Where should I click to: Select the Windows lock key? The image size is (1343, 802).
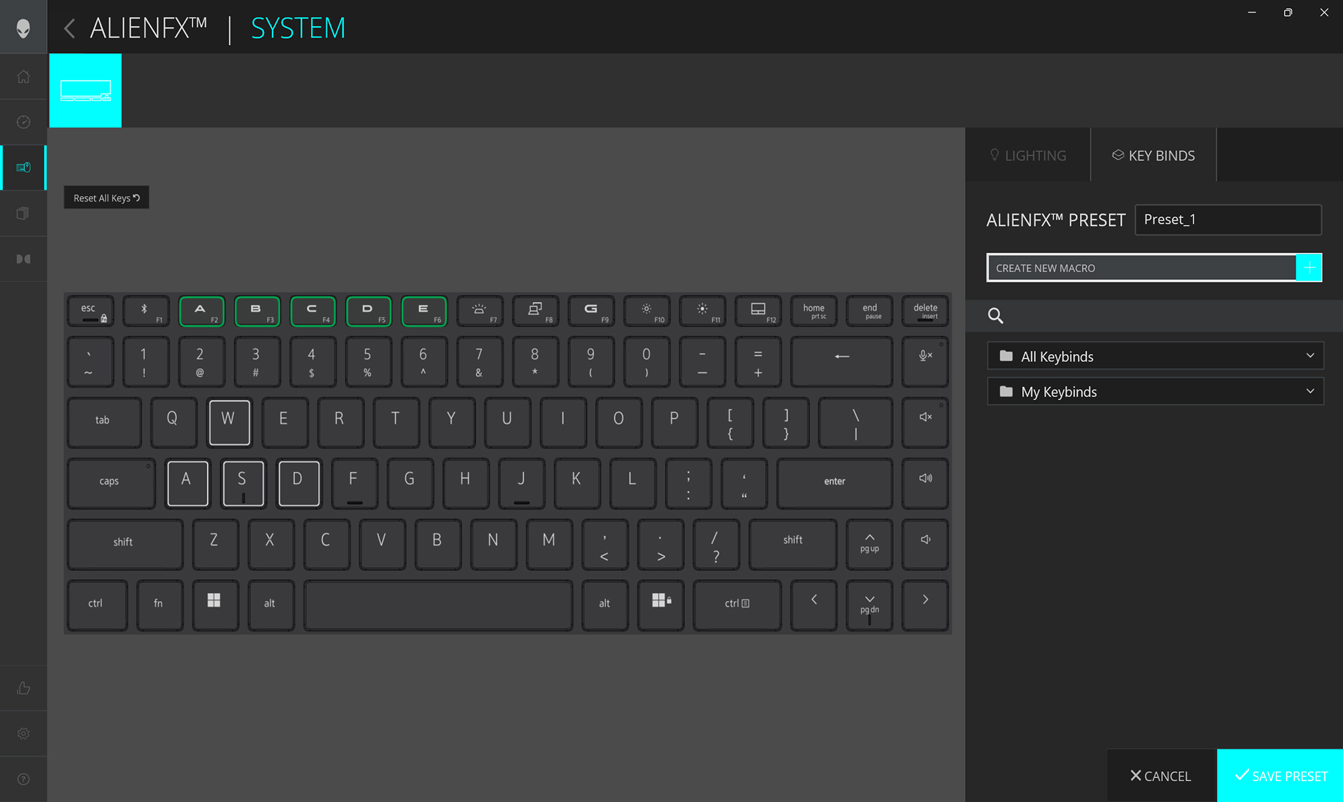click(x=661, y=606)
